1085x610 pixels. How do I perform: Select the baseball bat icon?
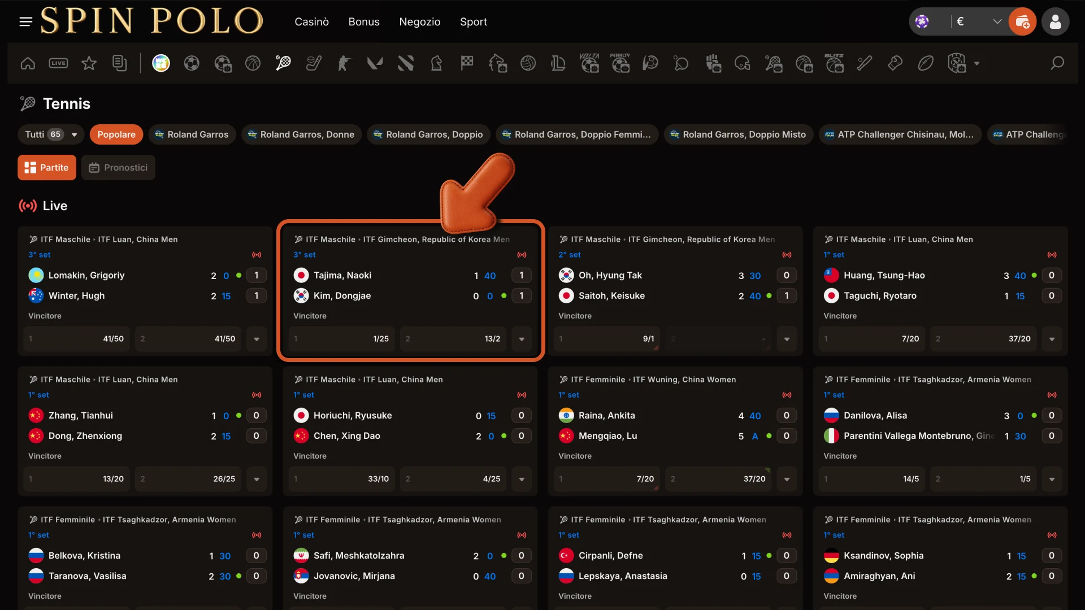(865, 63)
